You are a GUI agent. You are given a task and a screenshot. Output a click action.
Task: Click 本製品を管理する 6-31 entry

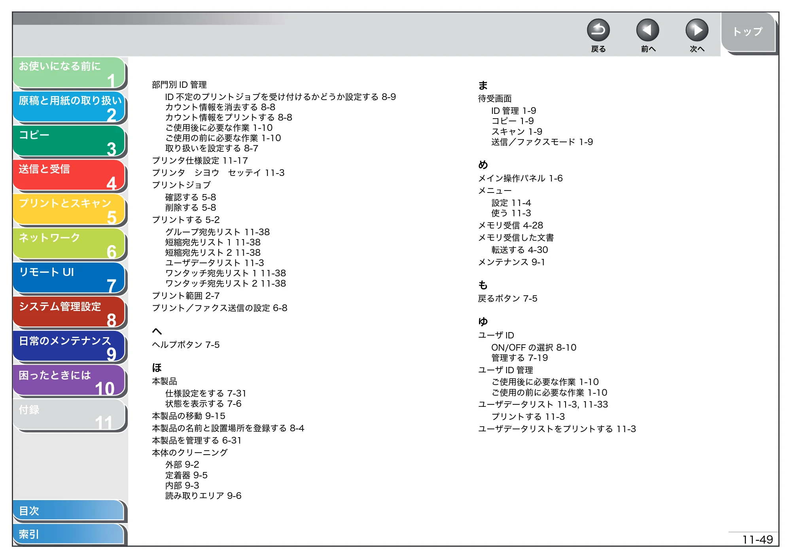(197, 440)
